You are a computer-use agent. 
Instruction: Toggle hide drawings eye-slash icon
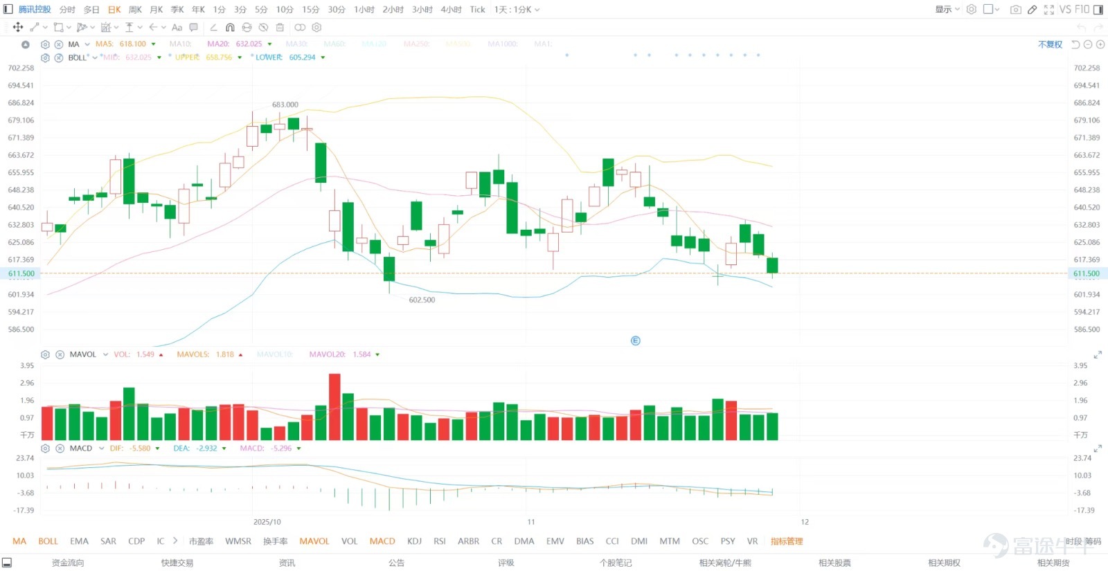(263, 28)
